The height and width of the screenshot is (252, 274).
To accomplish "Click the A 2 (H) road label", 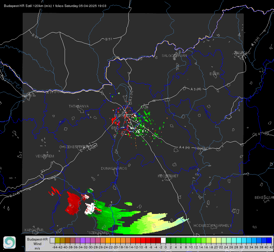I will tap(131, 96).
